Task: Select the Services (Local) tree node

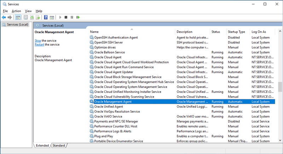Action: (15, 24)
